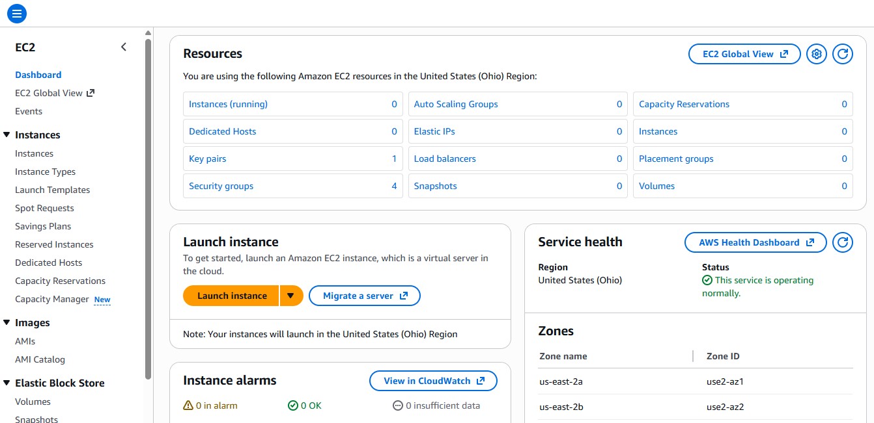The width and height of the screenshot is (874, 423).
Task: Click the orange Launch instance button
Action: point(231,296)
